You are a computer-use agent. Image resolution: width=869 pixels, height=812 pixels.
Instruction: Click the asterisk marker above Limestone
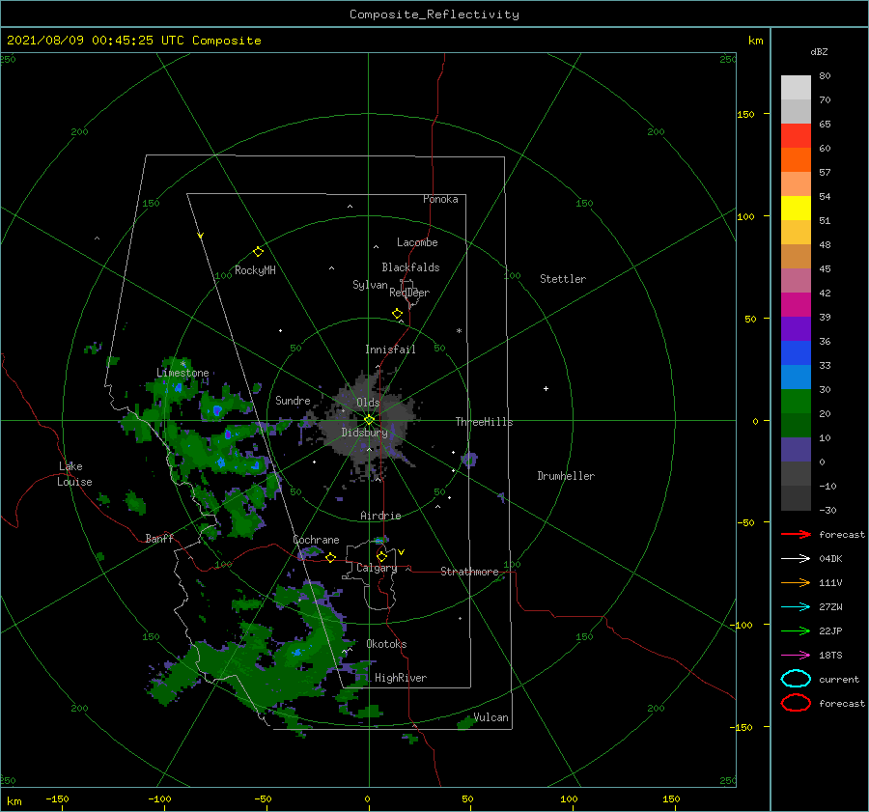[182, 364]
